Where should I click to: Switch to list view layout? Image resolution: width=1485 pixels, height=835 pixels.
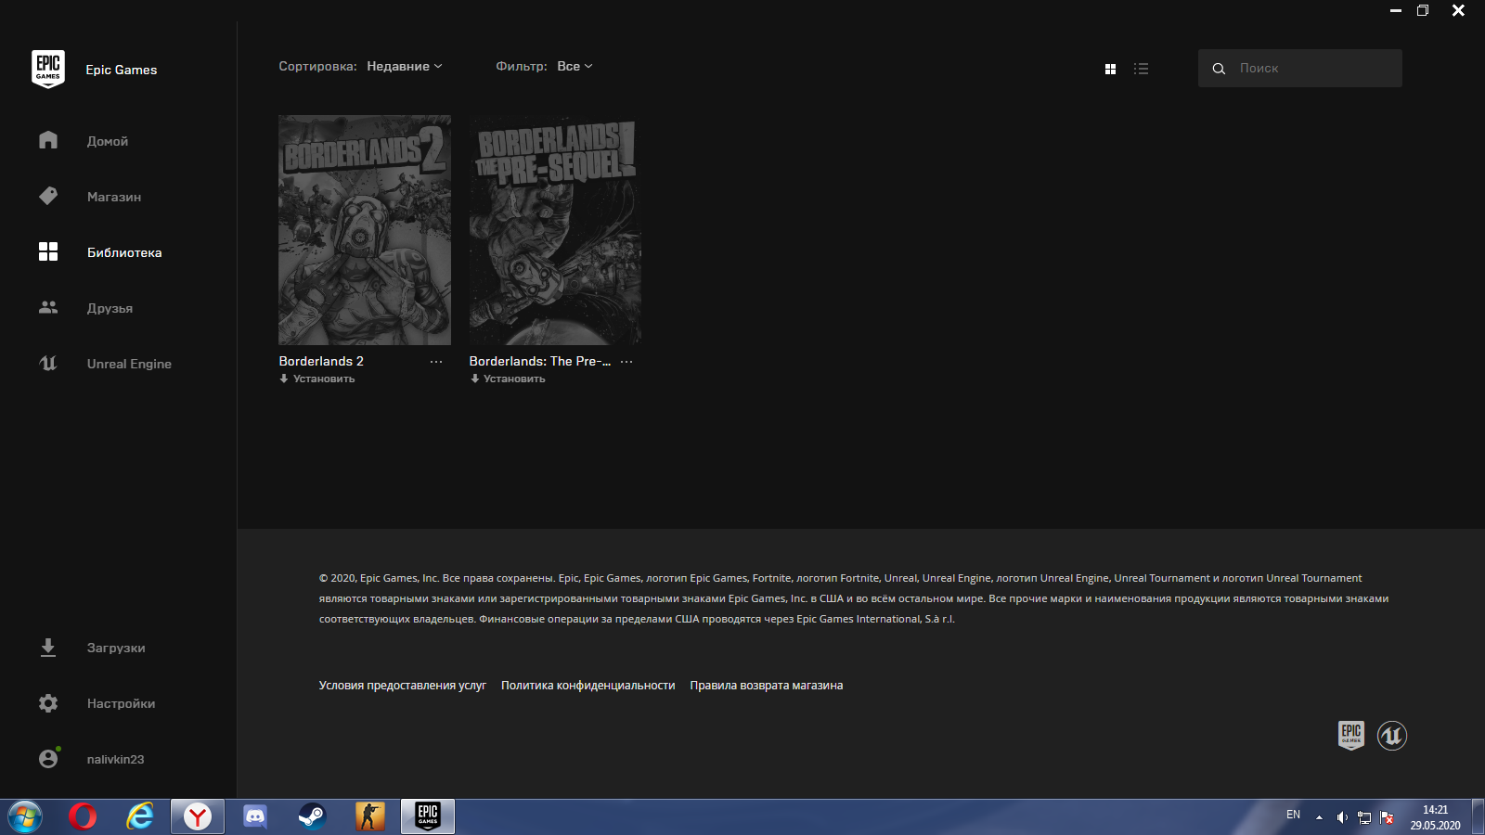coord(1141,69)
